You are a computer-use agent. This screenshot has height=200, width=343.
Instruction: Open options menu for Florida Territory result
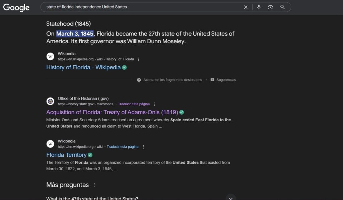coord(143,147)
